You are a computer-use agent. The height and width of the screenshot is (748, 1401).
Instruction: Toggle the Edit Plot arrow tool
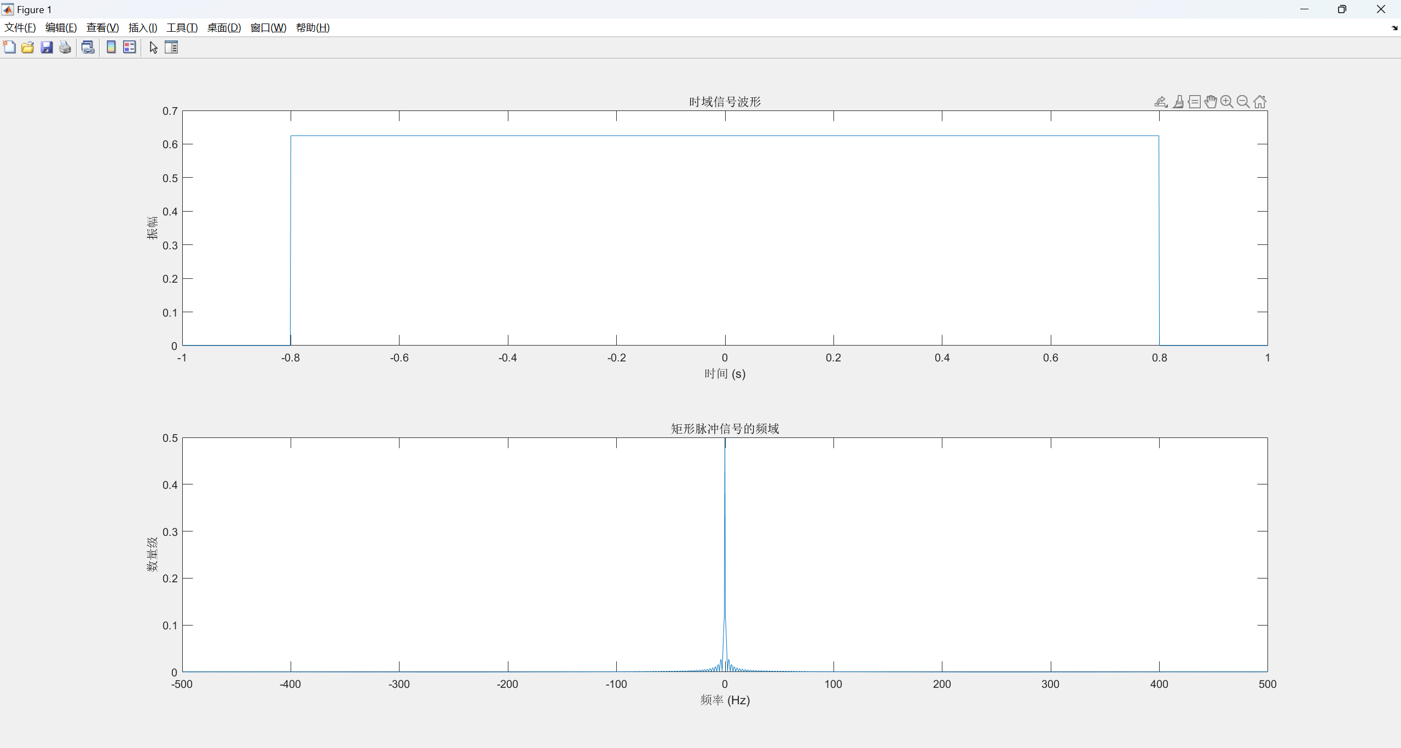[153, 48]
